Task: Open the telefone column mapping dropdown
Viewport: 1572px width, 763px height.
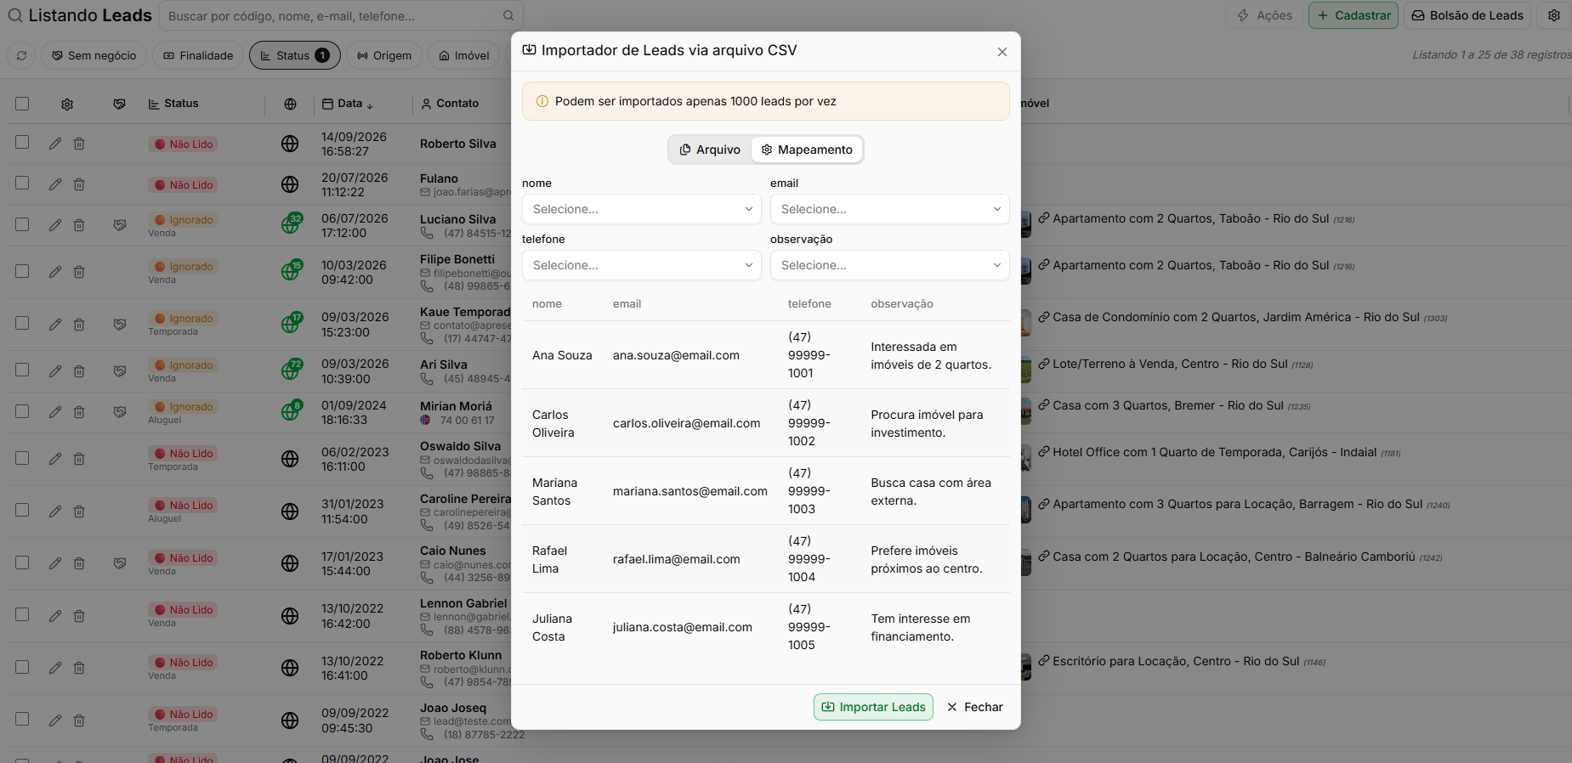Action: pyautogui.click(x=642, y=265)
